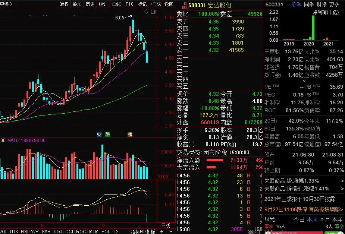Switch indicator to KDJ
This screenshot has height=234, width=345.
[x=58, y=232]
